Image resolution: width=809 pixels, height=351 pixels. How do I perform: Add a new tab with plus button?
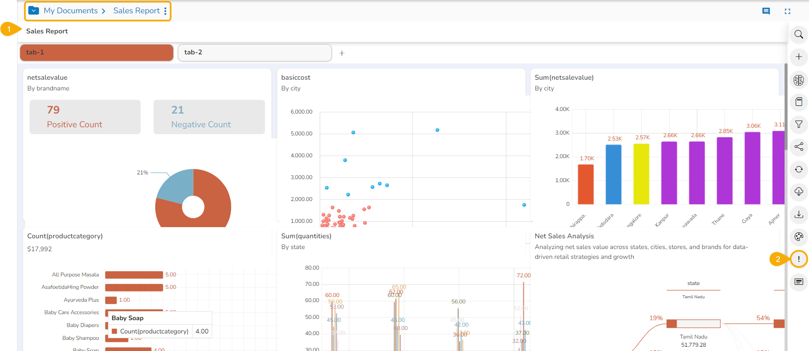[x=342, y=53]
